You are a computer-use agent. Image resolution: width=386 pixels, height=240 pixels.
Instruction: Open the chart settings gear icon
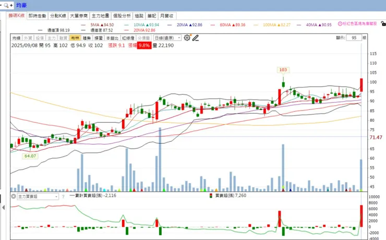coord(187,38)
